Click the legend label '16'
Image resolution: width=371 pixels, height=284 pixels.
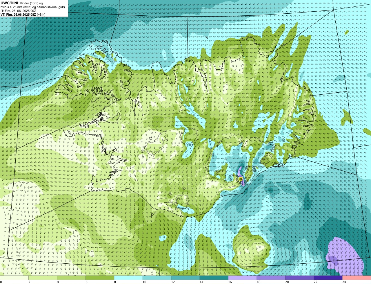(x=230, y=282)
